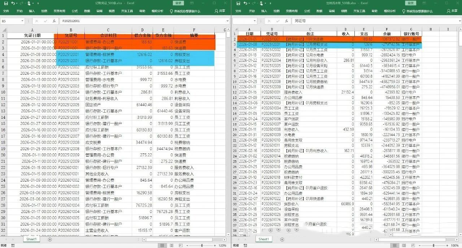This screenshot has height=248, width=462.
Task: Expand the Undo history dropdown arrow
Action: pos(17,3)
